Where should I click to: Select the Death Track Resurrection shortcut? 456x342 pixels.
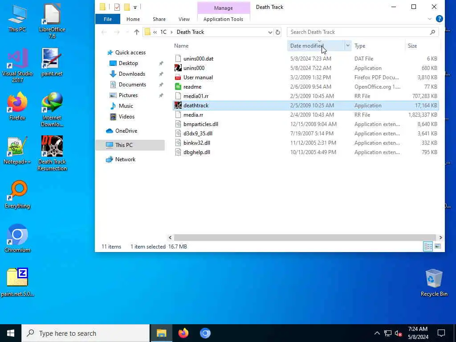[52, 153]
